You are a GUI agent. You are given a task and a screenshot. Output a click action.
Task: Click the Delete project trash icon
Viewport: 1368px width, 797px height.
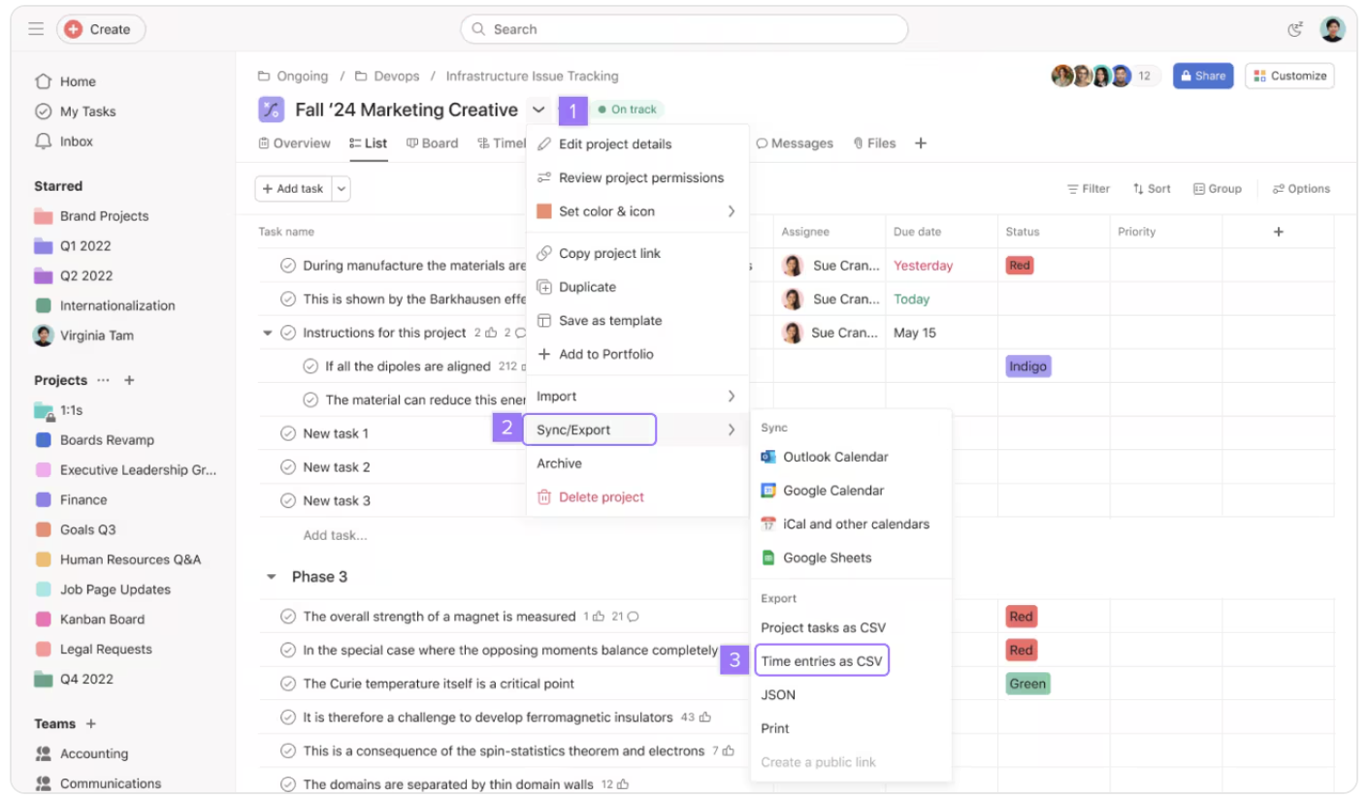point(544,497)
